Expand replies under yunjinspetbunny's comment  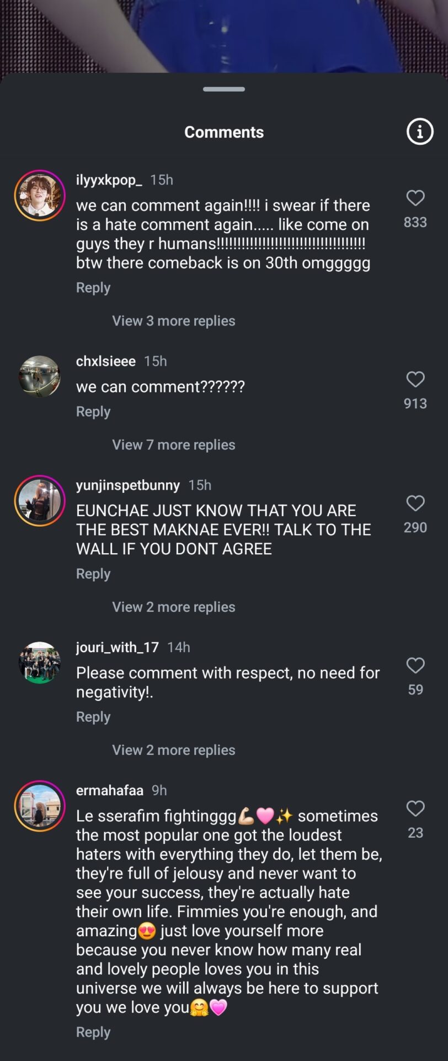(173, 607)
